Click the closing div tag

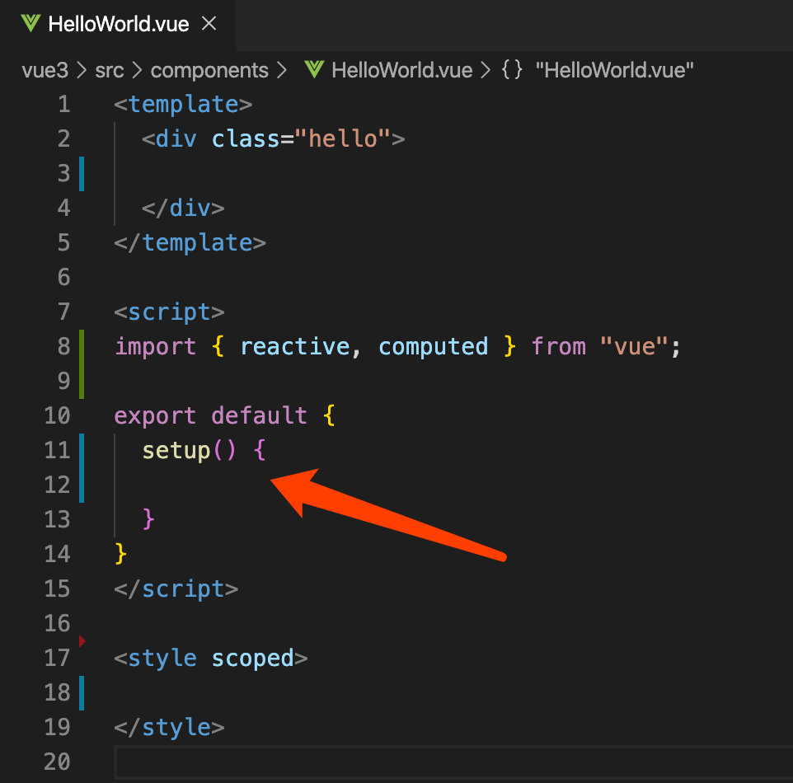(183, 209)
